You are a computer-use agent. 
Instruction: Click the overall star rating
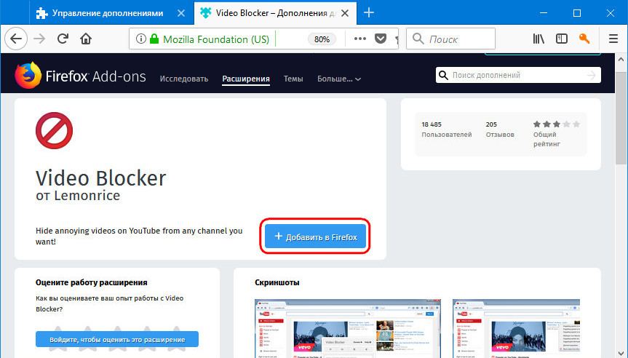[556, 124]
